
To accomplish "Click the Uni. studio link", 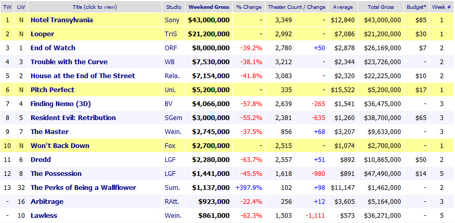I will [x=170, y=90].
